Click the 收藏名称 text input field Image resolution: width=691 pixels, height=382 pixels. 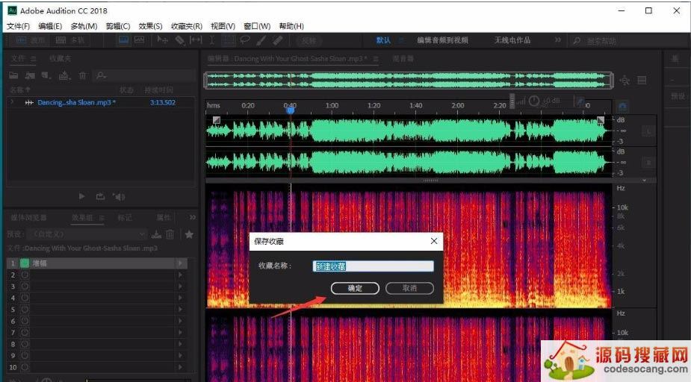372,266
